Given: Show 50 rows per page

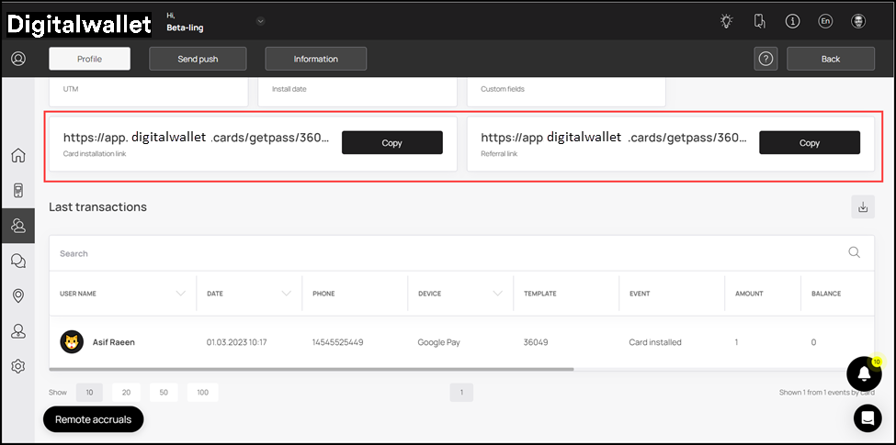Looking at the screenshot, I should [x=163, y=392].
